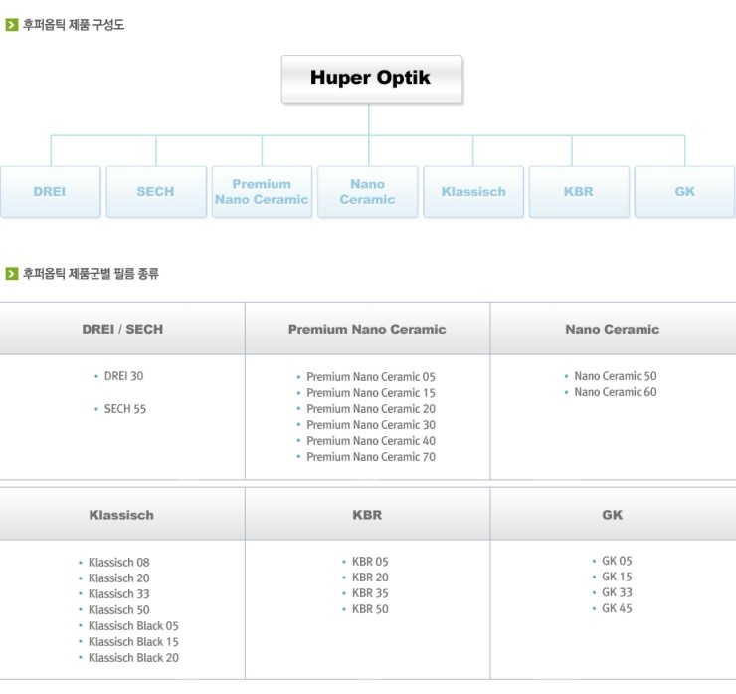Click the Premium Nano Ceramic table header
The width and height of the screenshot is (736, 694).
(x=367, y=329)
